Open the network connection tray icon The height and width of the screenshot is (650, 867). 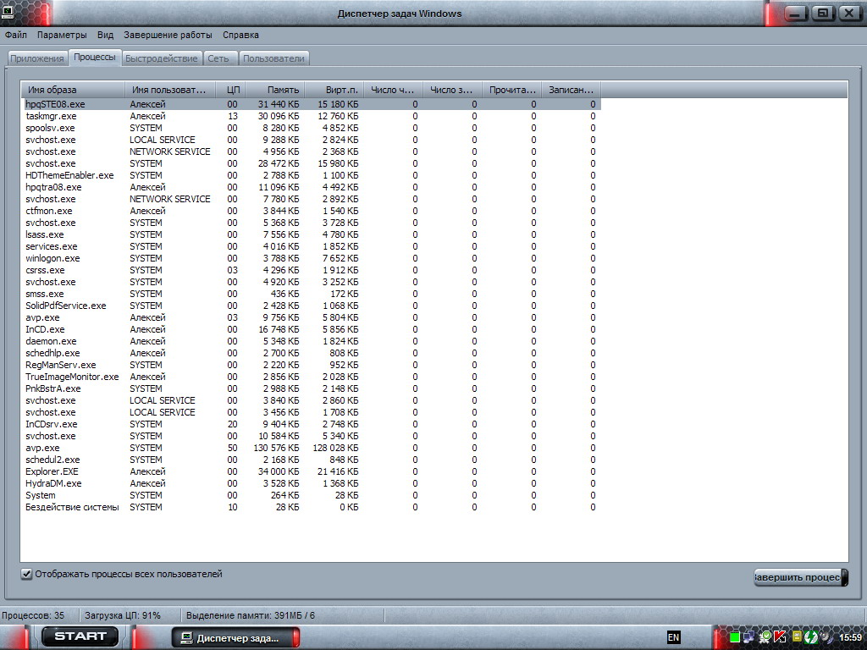749,636
